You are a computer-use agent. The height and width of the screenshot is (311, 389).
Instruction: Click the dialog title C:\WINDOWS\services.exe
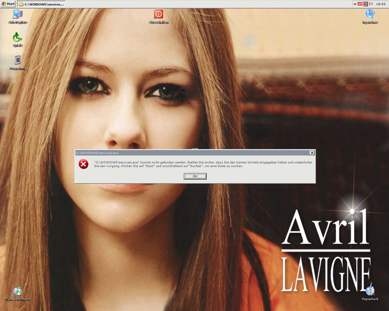click(97, 153)
